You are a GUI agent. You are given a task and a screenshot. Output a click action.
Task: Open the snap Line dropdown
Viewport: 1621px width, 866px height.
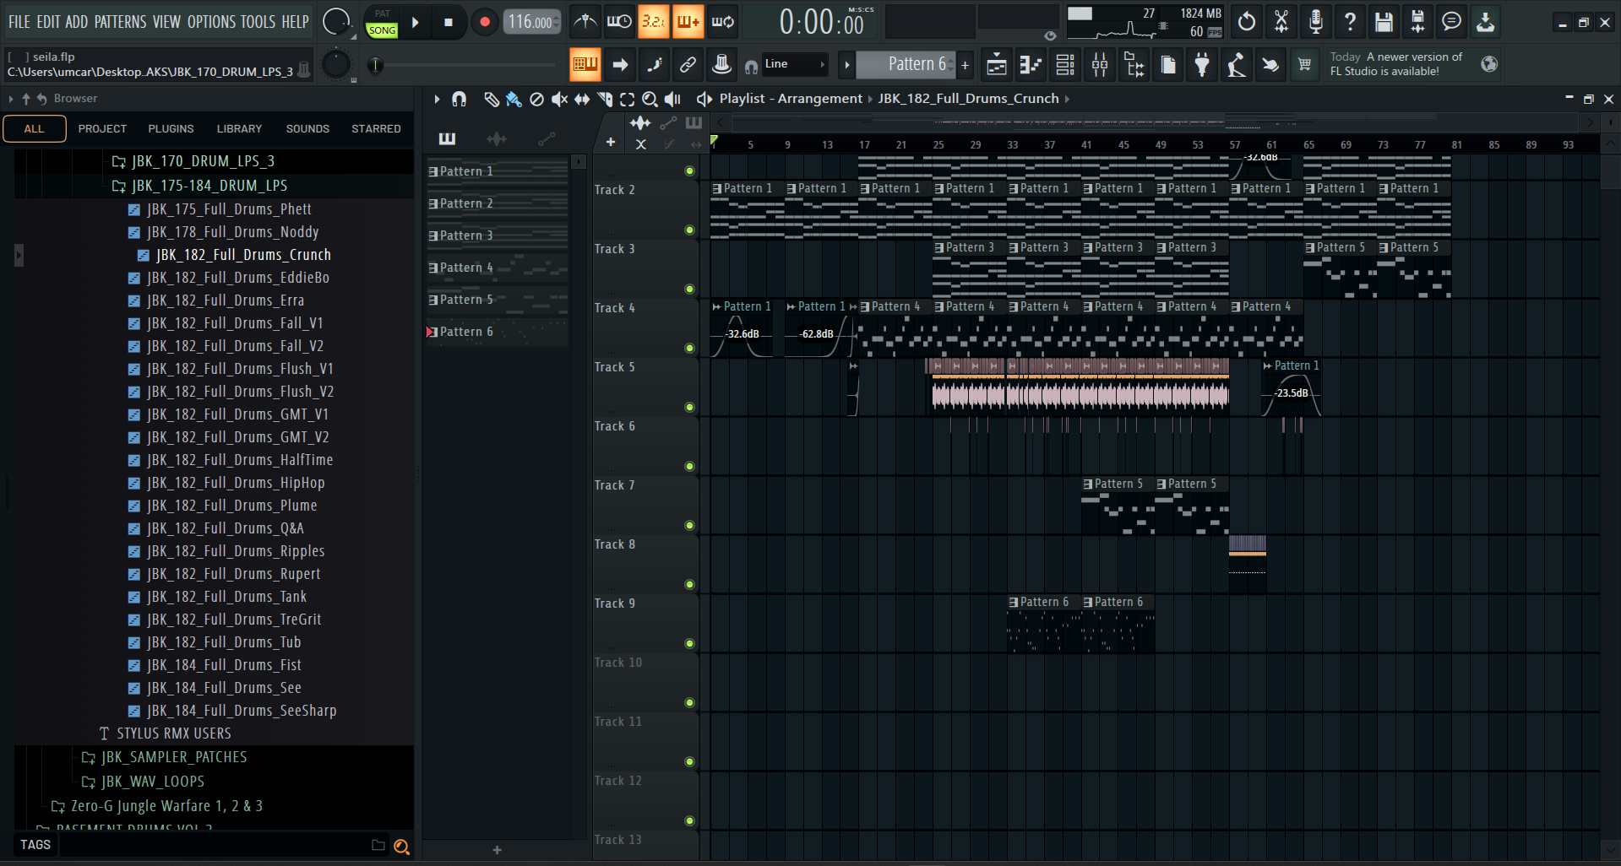tap(795, 64)
